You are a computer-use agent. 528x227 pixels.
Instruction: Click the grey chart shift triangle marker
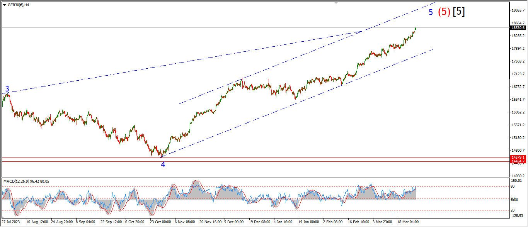point(336,3)
